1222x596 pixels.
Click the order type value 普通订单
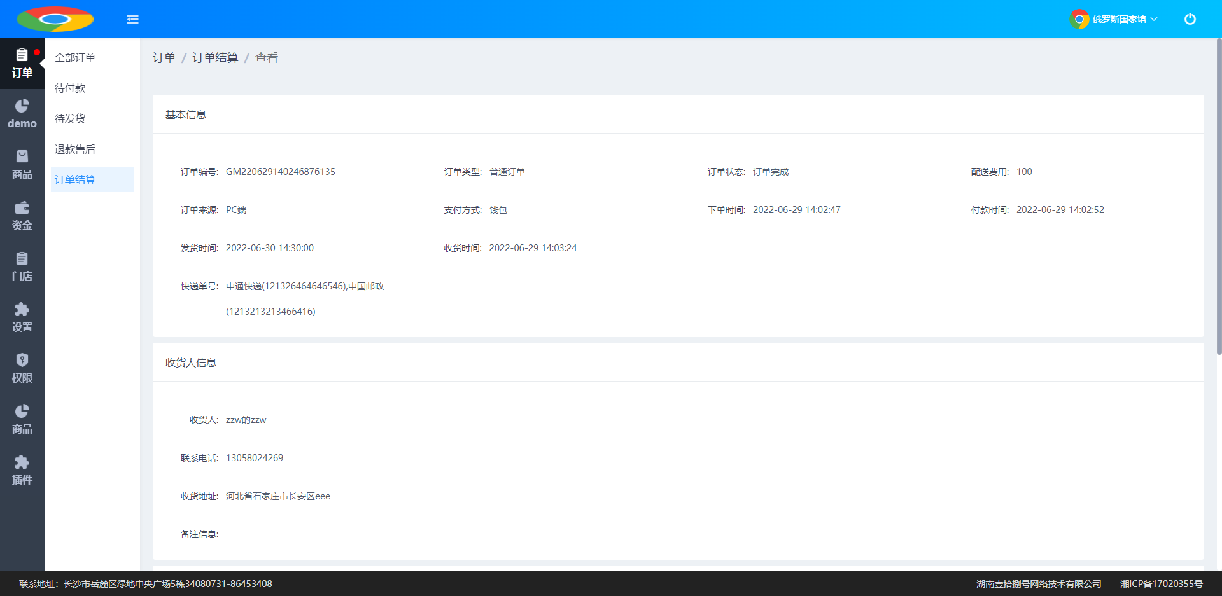[507, 172]
